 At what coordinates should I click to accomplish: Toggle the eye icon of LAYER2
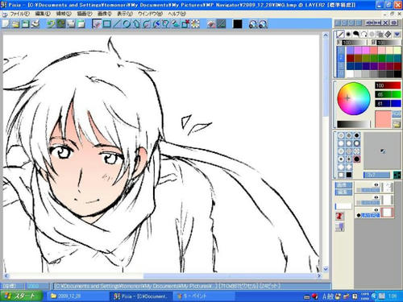(376, 209)
